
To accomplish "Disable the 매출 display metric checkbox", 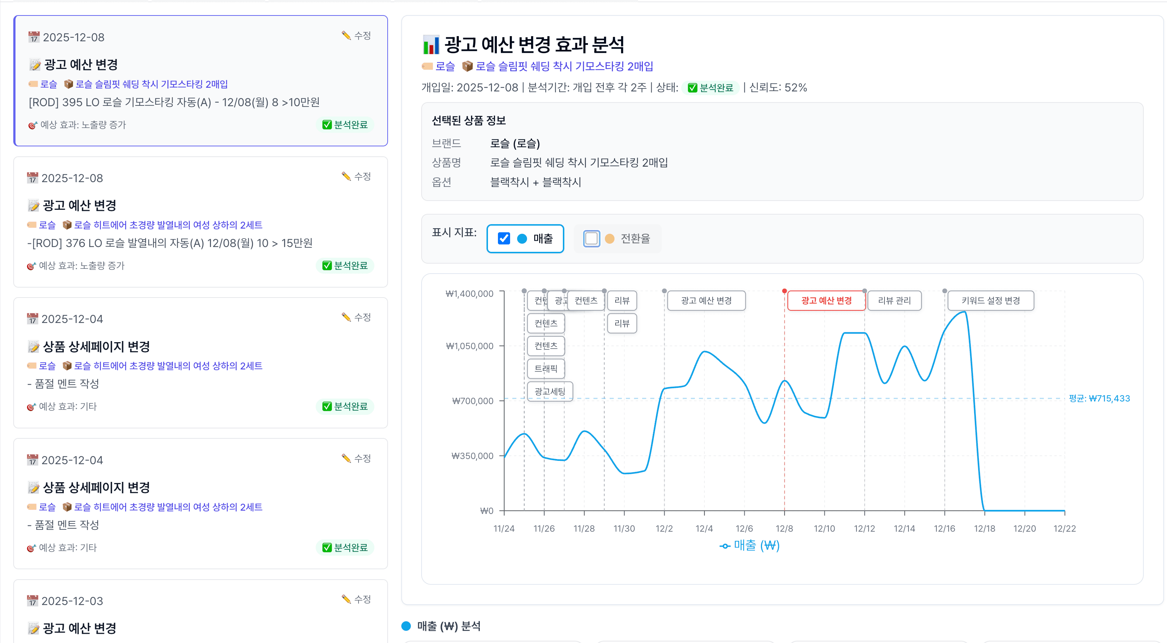I will tap(503, 238).
